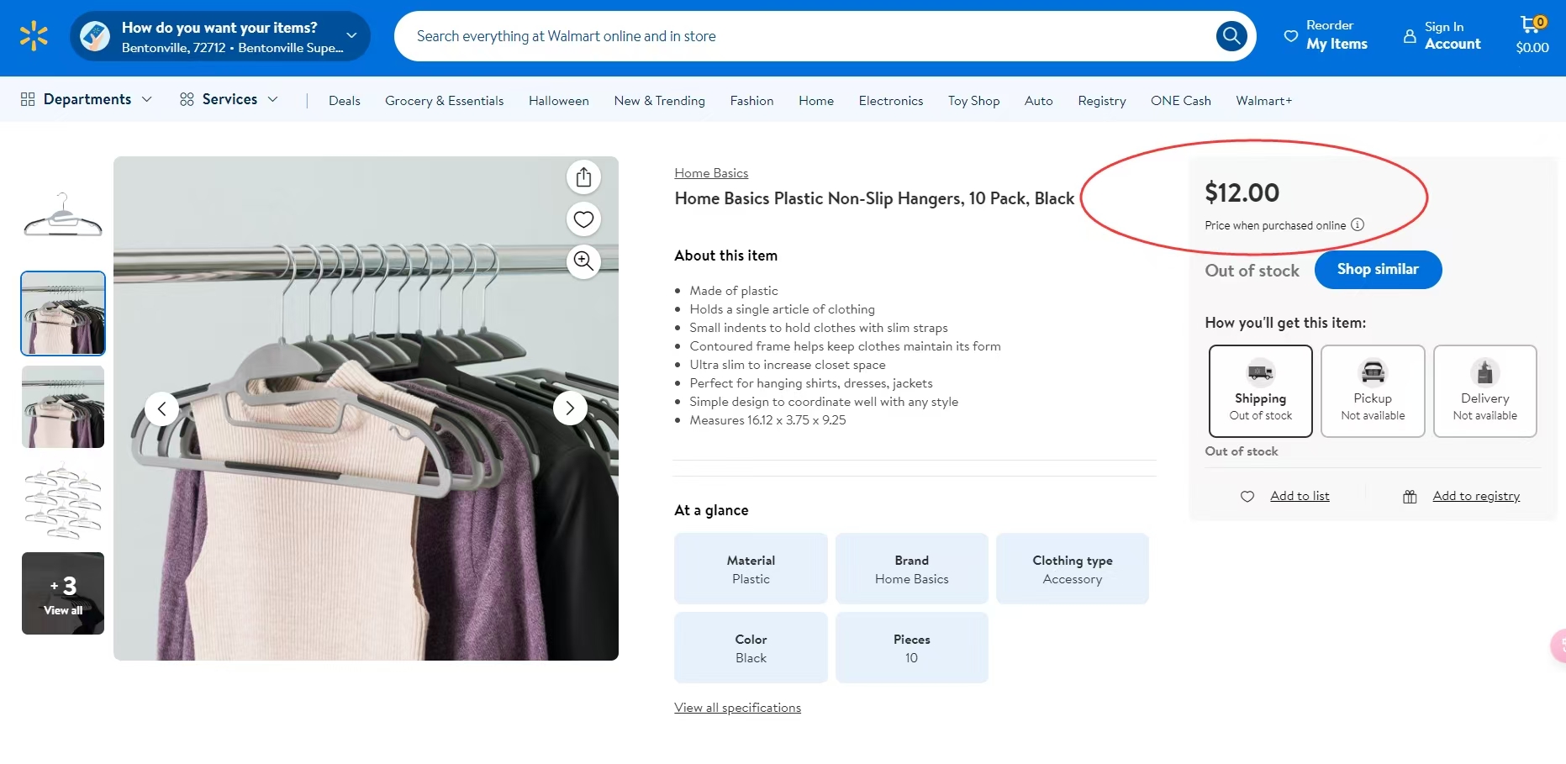Open the Home Basics brand link

[x=711, y=173]
